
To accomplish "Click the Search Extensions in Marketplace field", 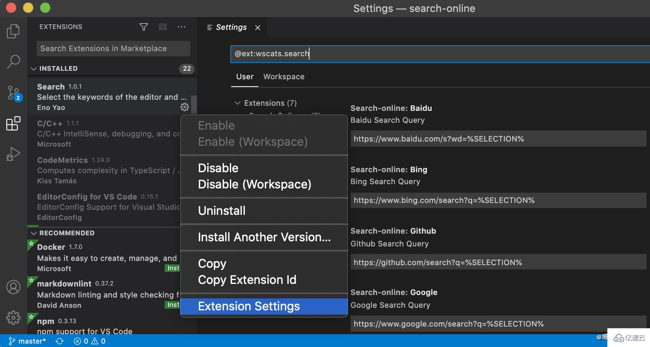I will coord(113,49).
